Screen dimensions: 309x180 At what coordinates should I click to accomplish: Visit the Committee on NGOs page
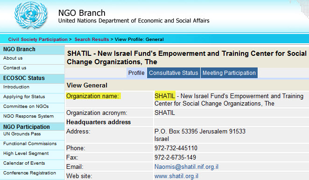point(26,107)
